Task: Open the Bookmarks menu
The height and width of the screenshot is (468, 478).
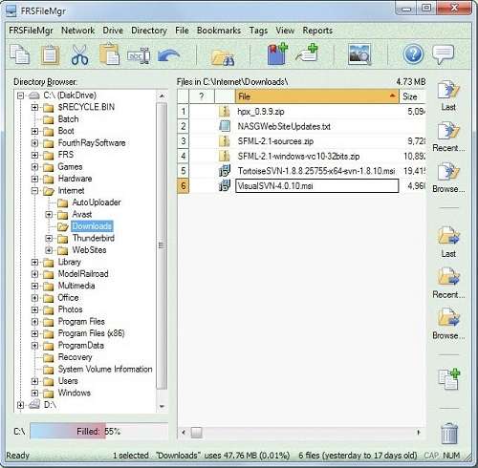Action: (219, 31)
